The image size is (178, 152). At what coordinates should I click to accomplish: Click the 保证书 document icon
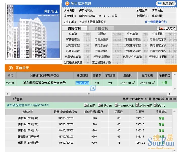tap(155, 105)
